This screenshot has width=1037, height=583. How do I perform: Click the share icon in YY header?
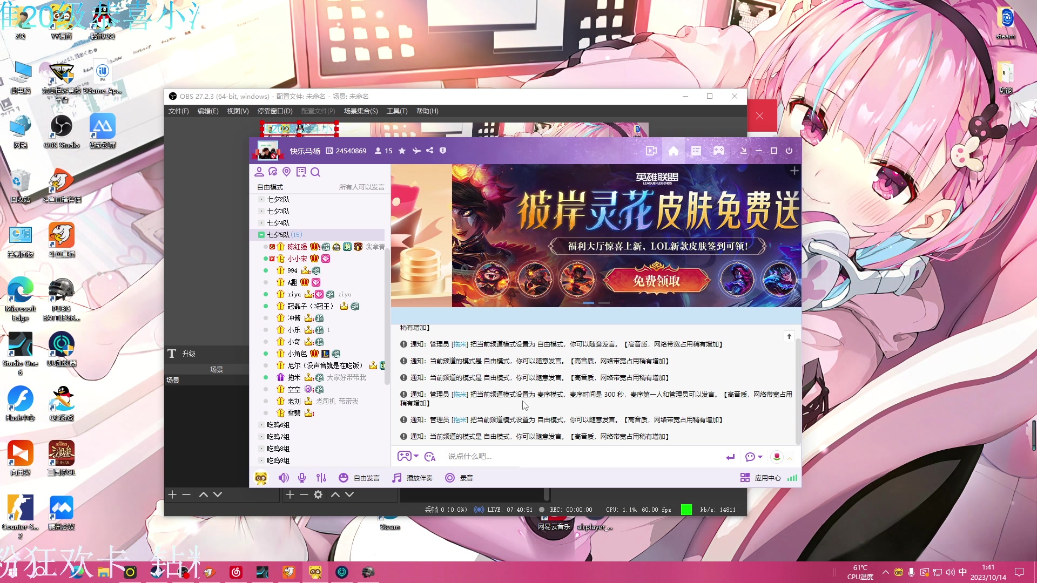click(429, 151)
